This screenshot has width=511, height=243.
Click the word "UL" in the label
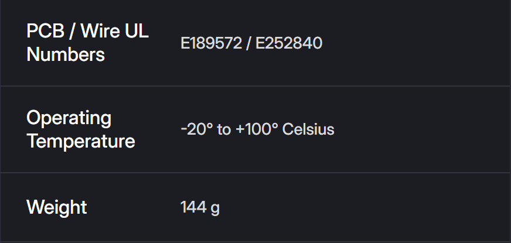pyautogui.click(x=137, y=31)
